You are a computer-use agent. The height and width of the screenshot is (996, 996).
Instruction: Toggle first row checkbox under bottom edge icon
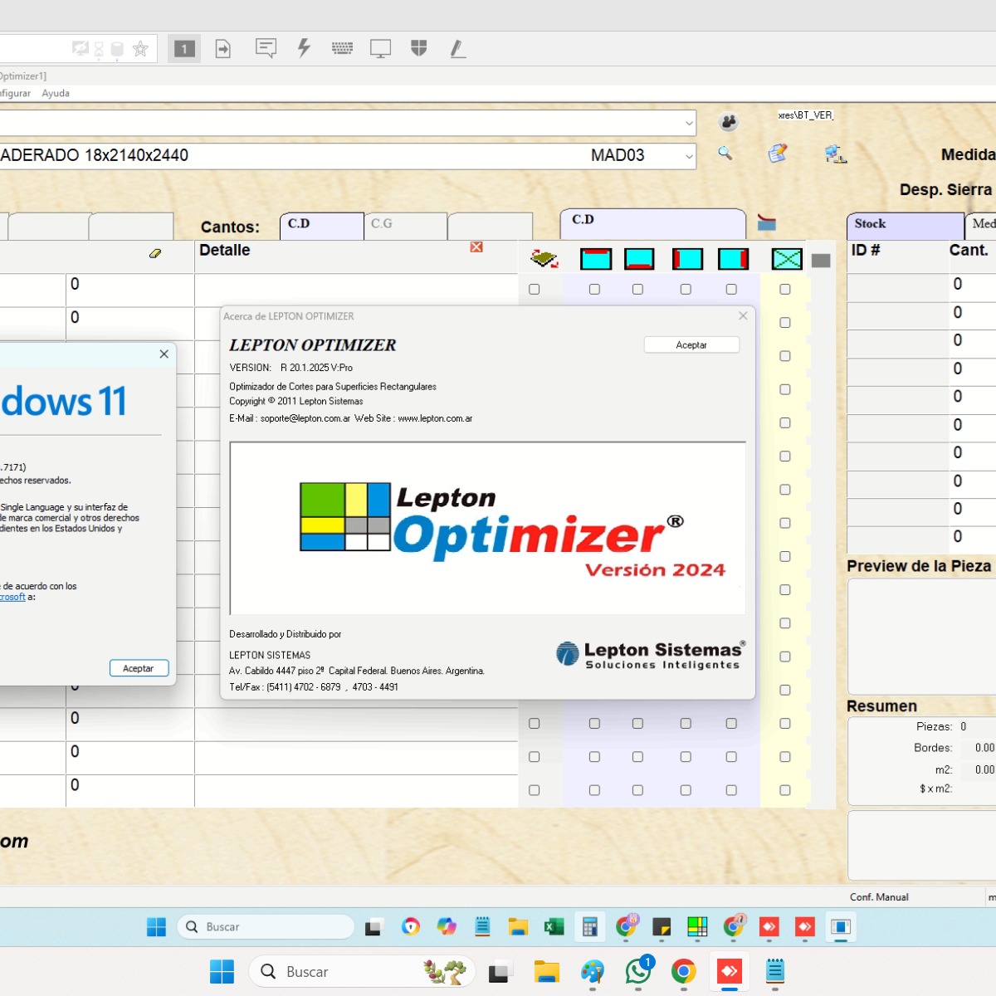pyautogui.click(x=637, y=289)
